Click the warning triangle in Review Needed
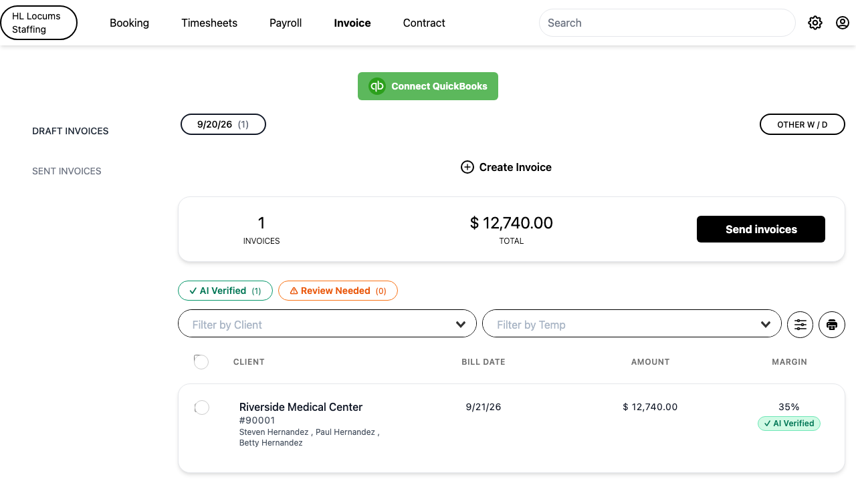 click(x=294, y=291)
